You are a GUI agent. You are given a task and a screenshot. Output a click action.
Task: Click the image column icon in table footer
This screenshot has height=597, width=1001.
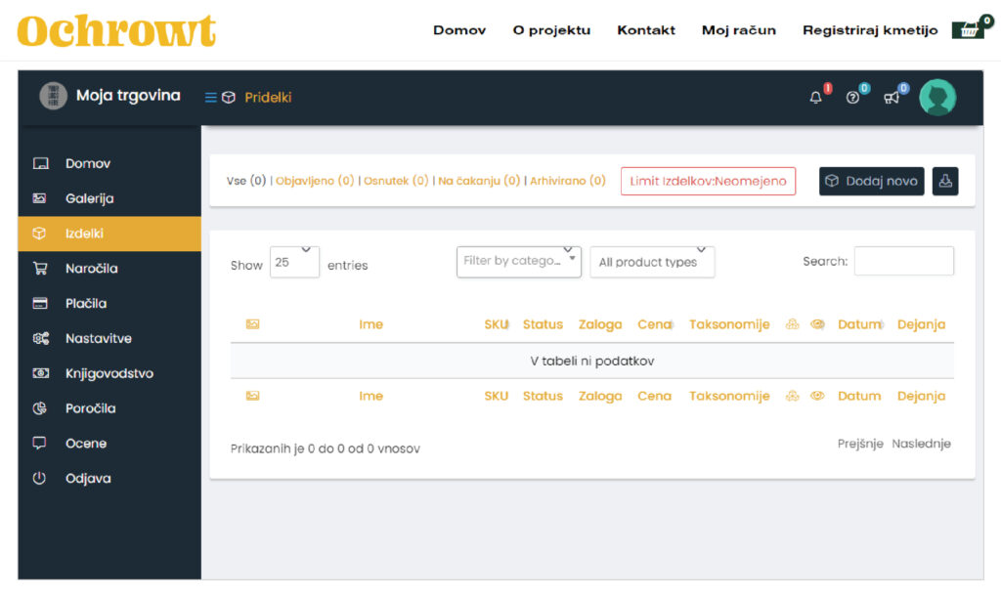[253, 396]
